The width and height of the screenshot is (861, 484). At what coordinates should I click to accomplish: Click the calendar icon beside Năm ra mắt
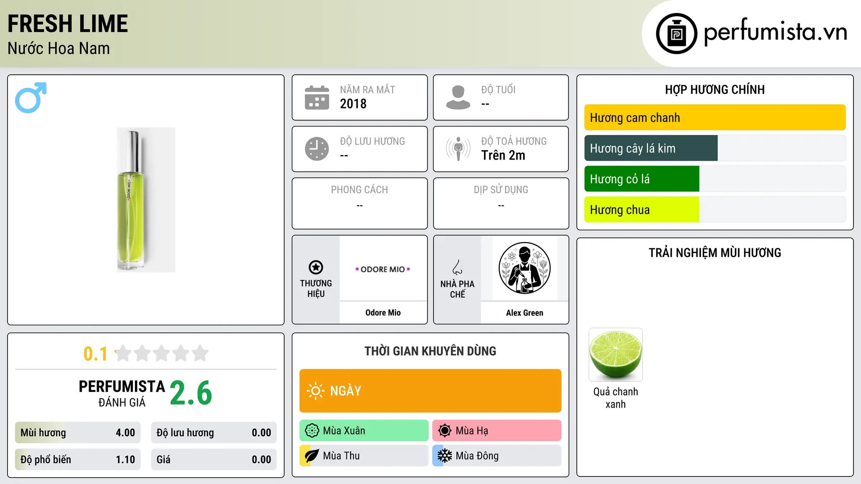[x=317, y=97]
